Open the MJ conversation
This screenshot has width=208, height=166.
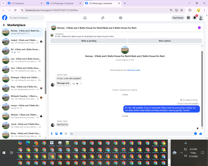(x=22, y=51)
